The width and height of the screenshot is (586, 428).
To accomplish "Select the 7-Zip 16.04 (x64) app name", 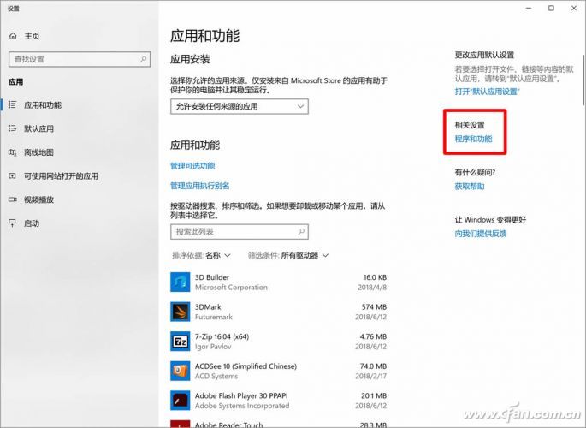I will click(x=222, y=336).
